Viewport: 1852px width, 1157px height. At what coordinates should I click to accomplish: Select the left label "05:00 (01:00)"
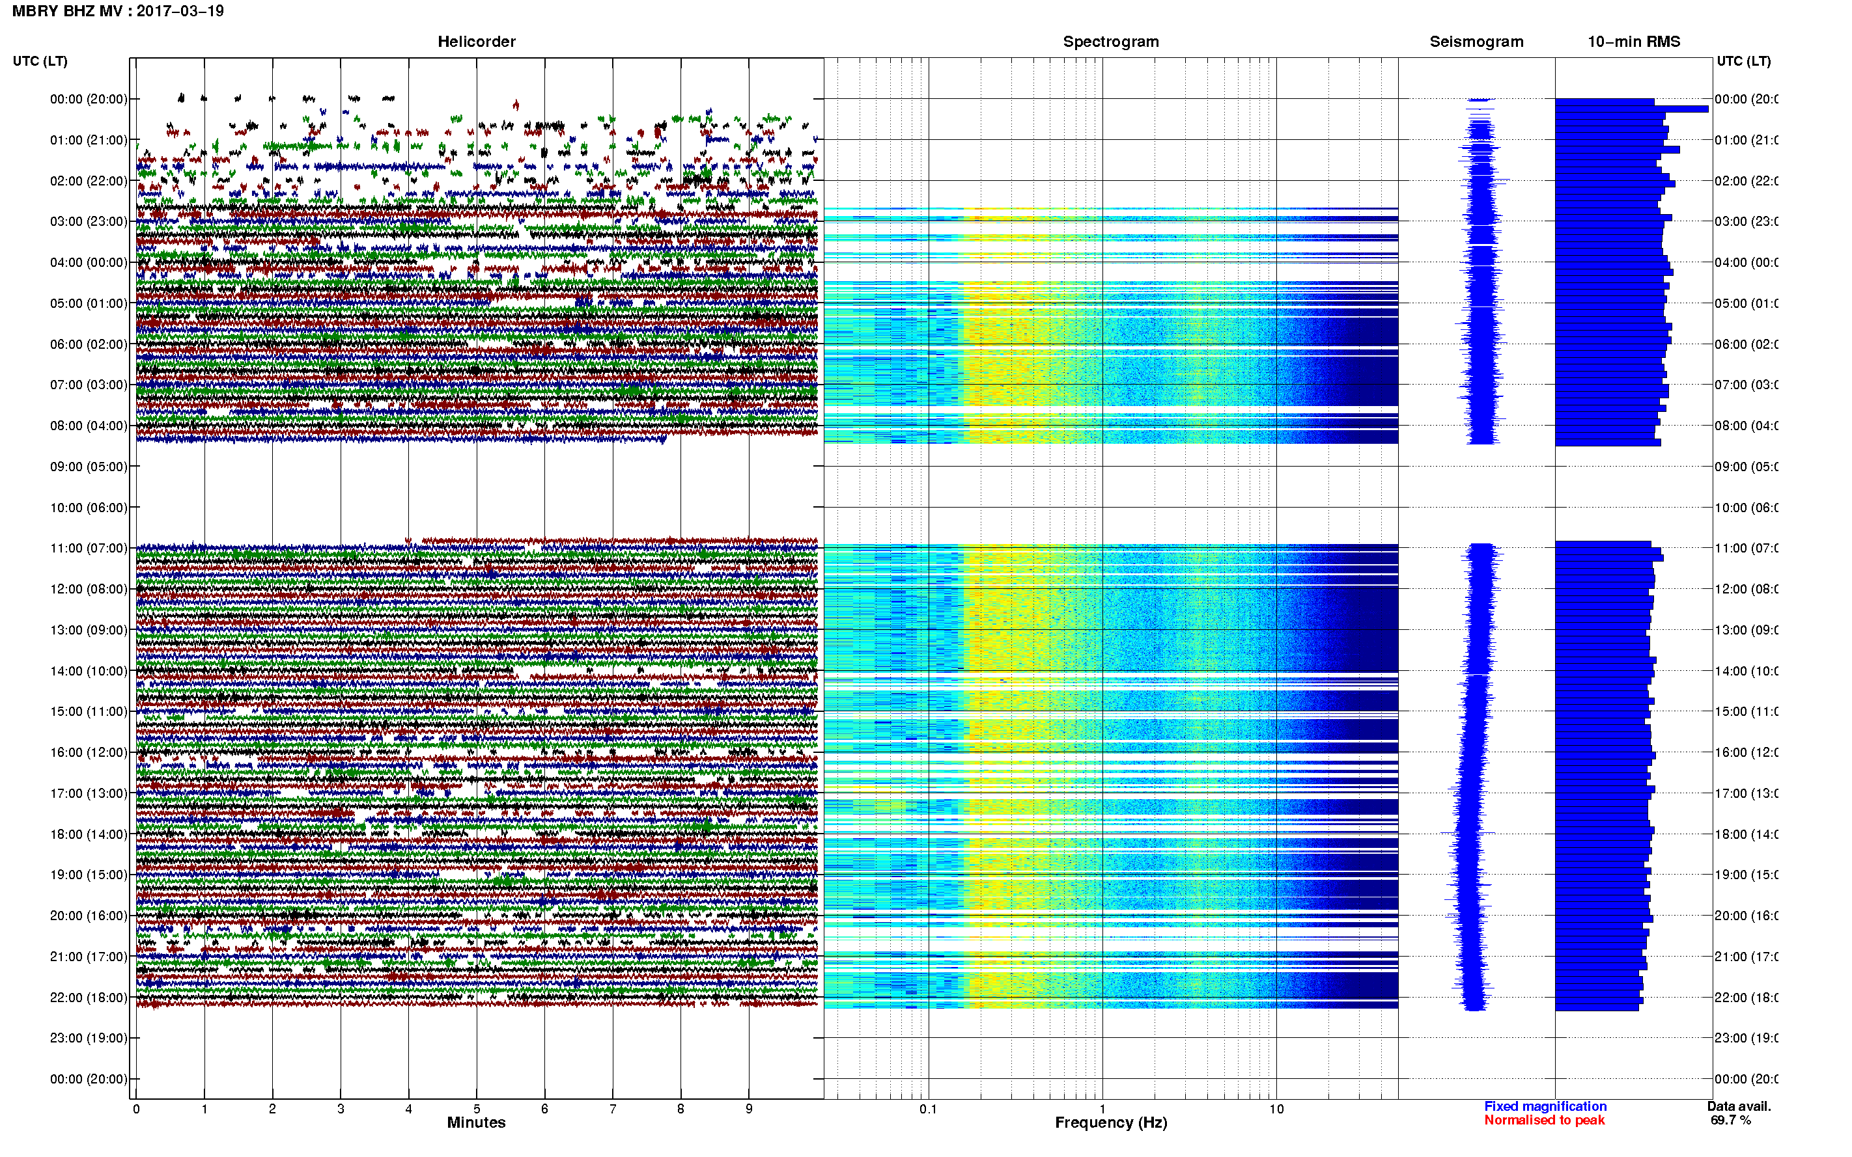click(89, 303)
